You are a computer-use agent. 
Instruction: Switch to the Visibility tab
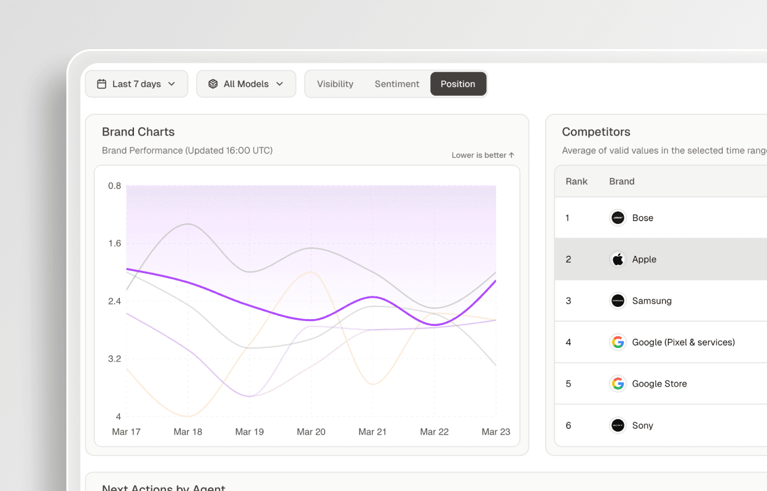(336, 83)
